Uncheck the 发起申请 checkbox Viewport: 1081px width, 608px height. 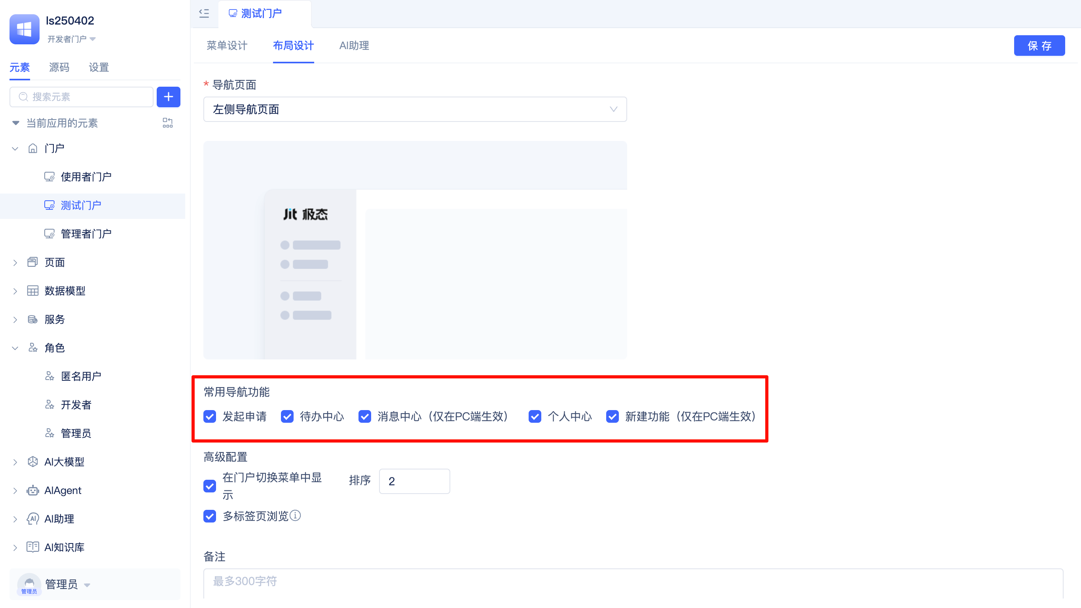click(210, 416)
